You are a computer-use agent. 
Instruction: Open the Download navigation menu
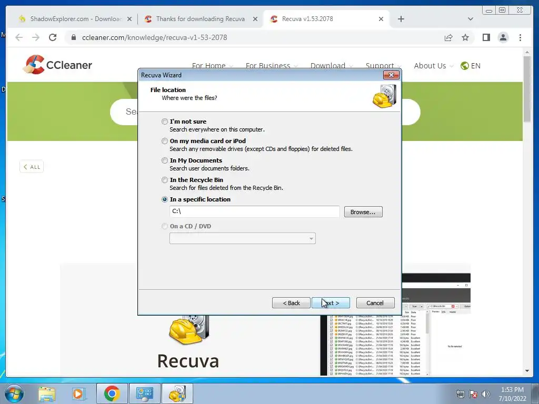click(x=332, y=65)
